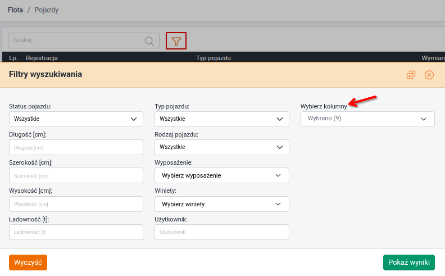This screenshot has height=276, width=445.
Task: Open the Status pojazdu dropdown
Action: (x=76, y=119)
